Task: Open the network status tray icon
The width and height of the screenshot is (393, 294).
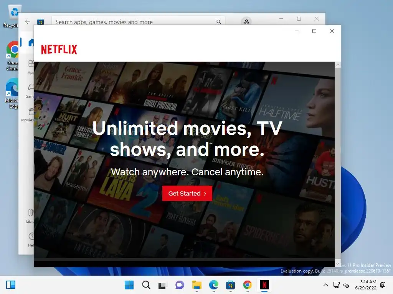Action: (336, 285)
